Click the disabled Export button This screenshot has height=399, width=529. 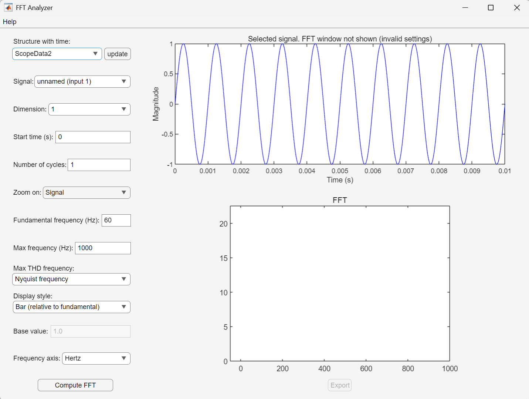(x=340, y=385)
